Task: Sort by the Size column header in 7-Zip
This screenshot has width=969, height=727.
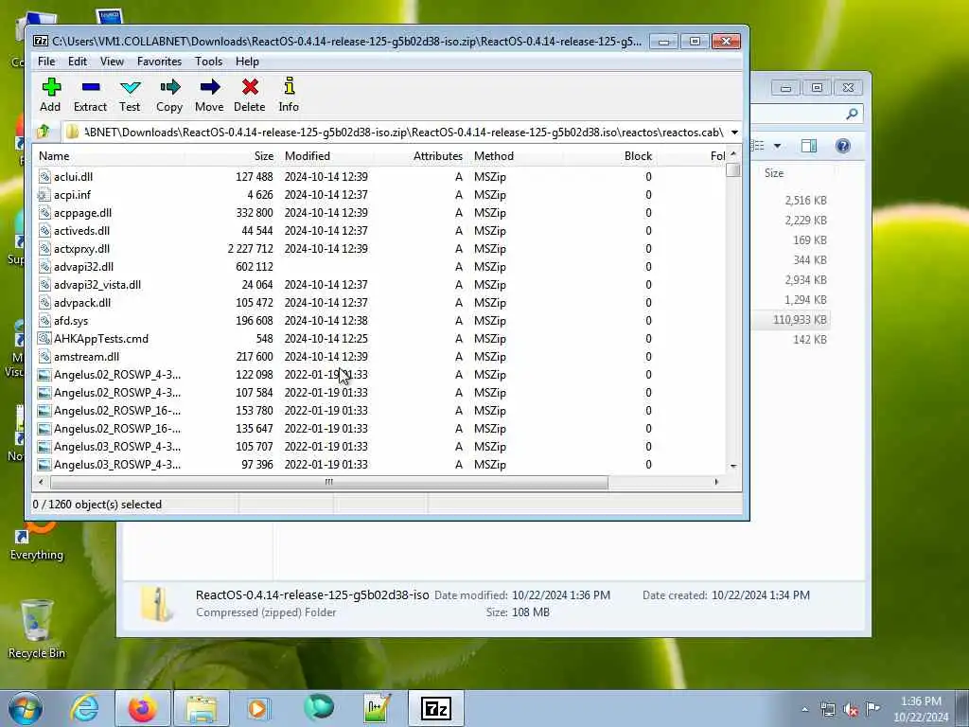Action: pos(231,156)
